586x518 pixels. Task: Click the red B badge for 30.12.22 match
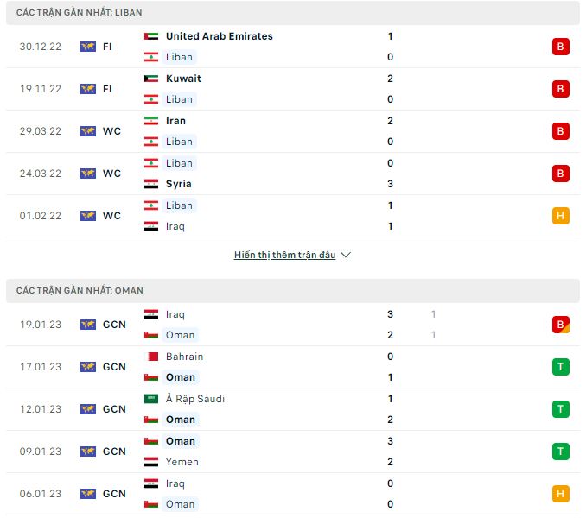pyautogui.click(x=560, y=47)
